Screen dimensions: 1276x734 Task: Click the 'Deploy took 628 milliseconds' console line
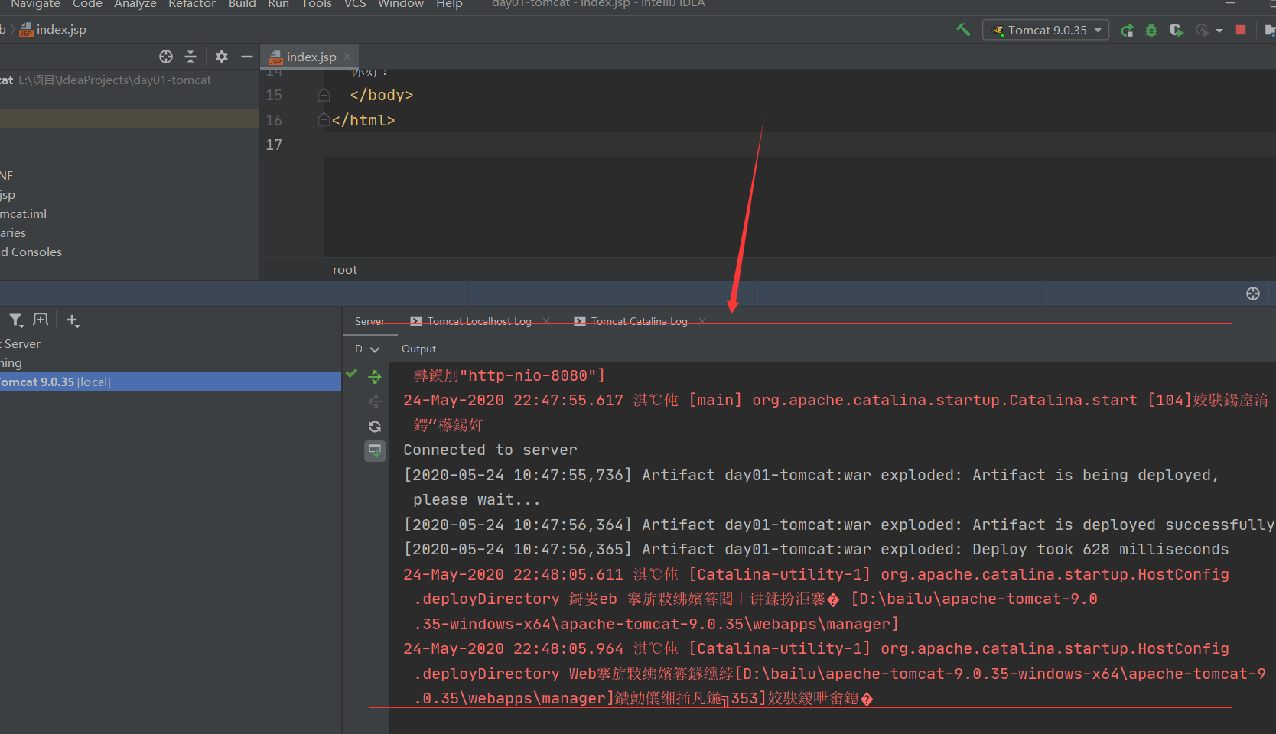[x=815, y=549]
